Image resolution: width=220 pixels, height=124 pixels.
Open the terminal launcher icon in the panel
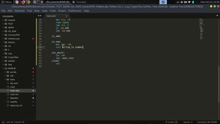pyautogui.click(x=35, y=2)
